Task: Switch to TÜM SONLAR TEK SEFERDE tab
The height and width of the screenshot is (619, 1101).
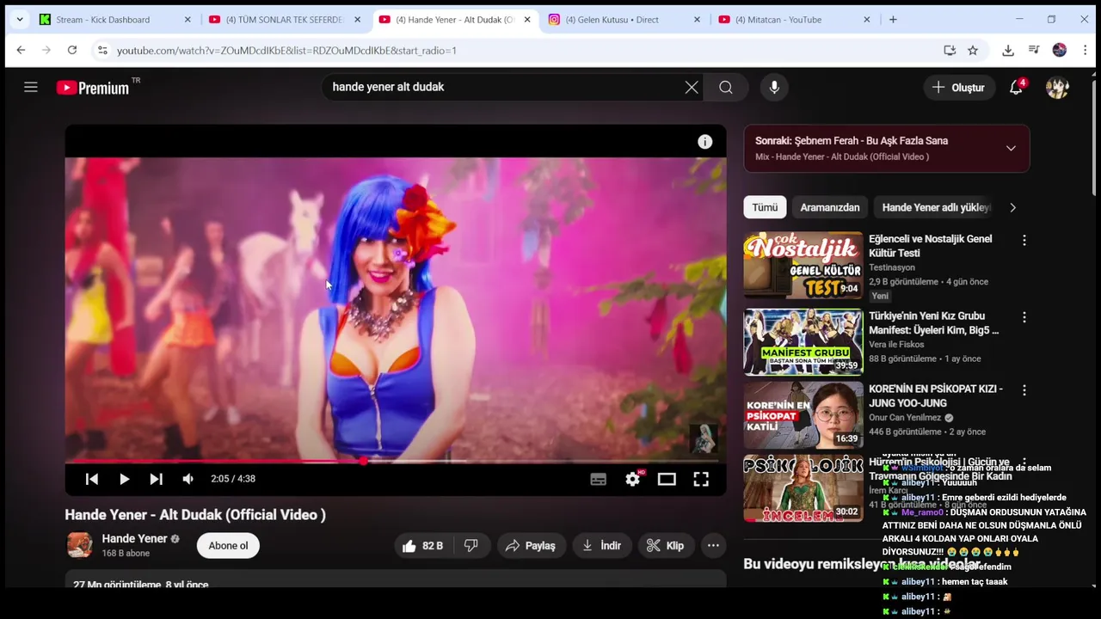Action: [x=284, y=20]
